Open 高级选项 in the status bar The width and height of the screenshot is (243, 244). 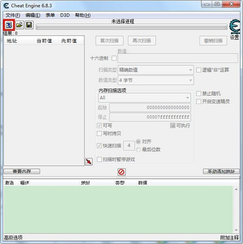point(13,238)
